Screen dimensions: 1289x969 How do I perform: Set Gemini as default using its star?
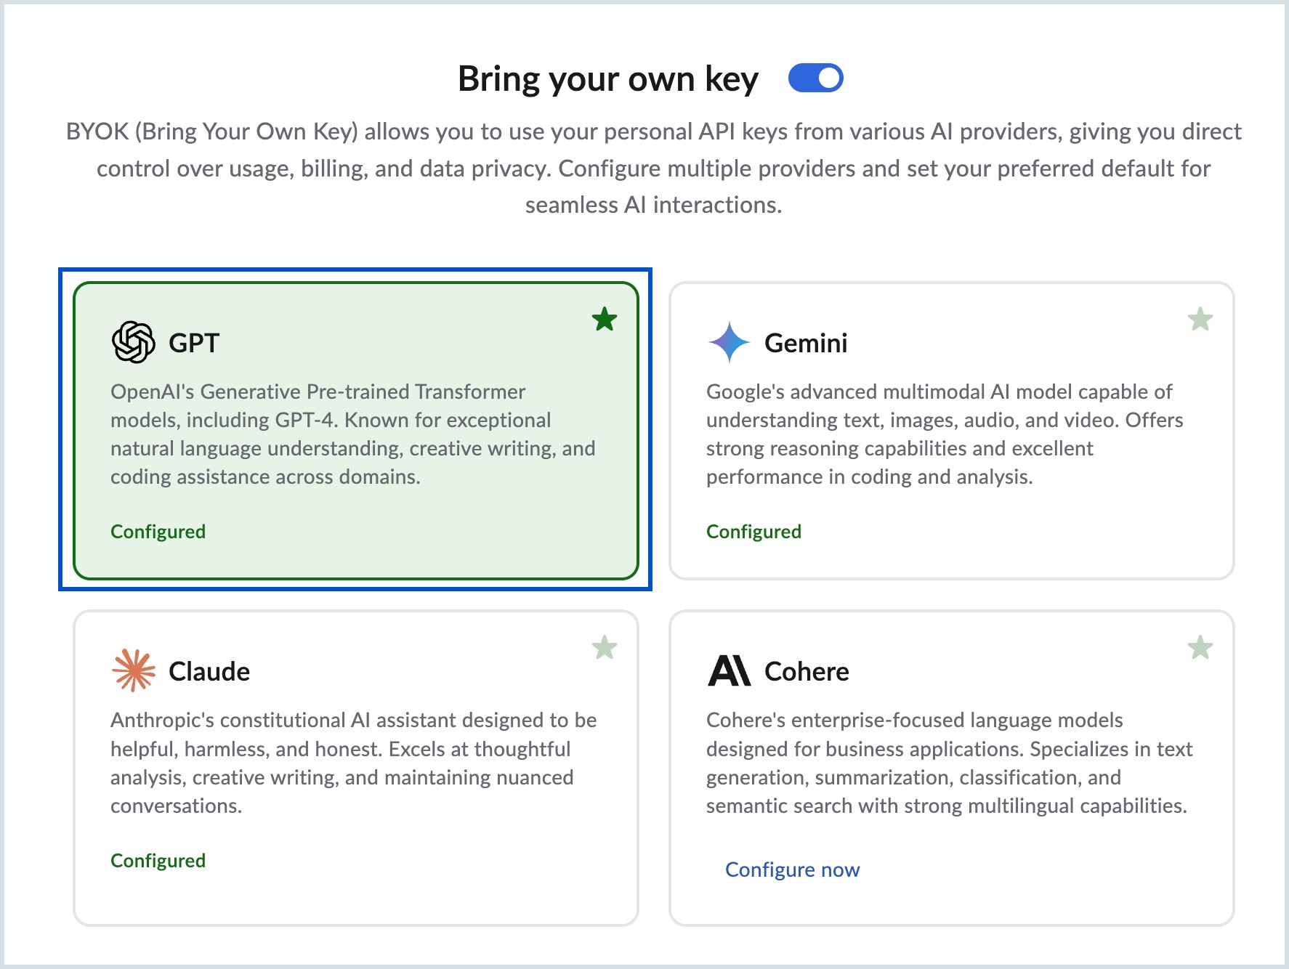click(x=1200, y=319)
